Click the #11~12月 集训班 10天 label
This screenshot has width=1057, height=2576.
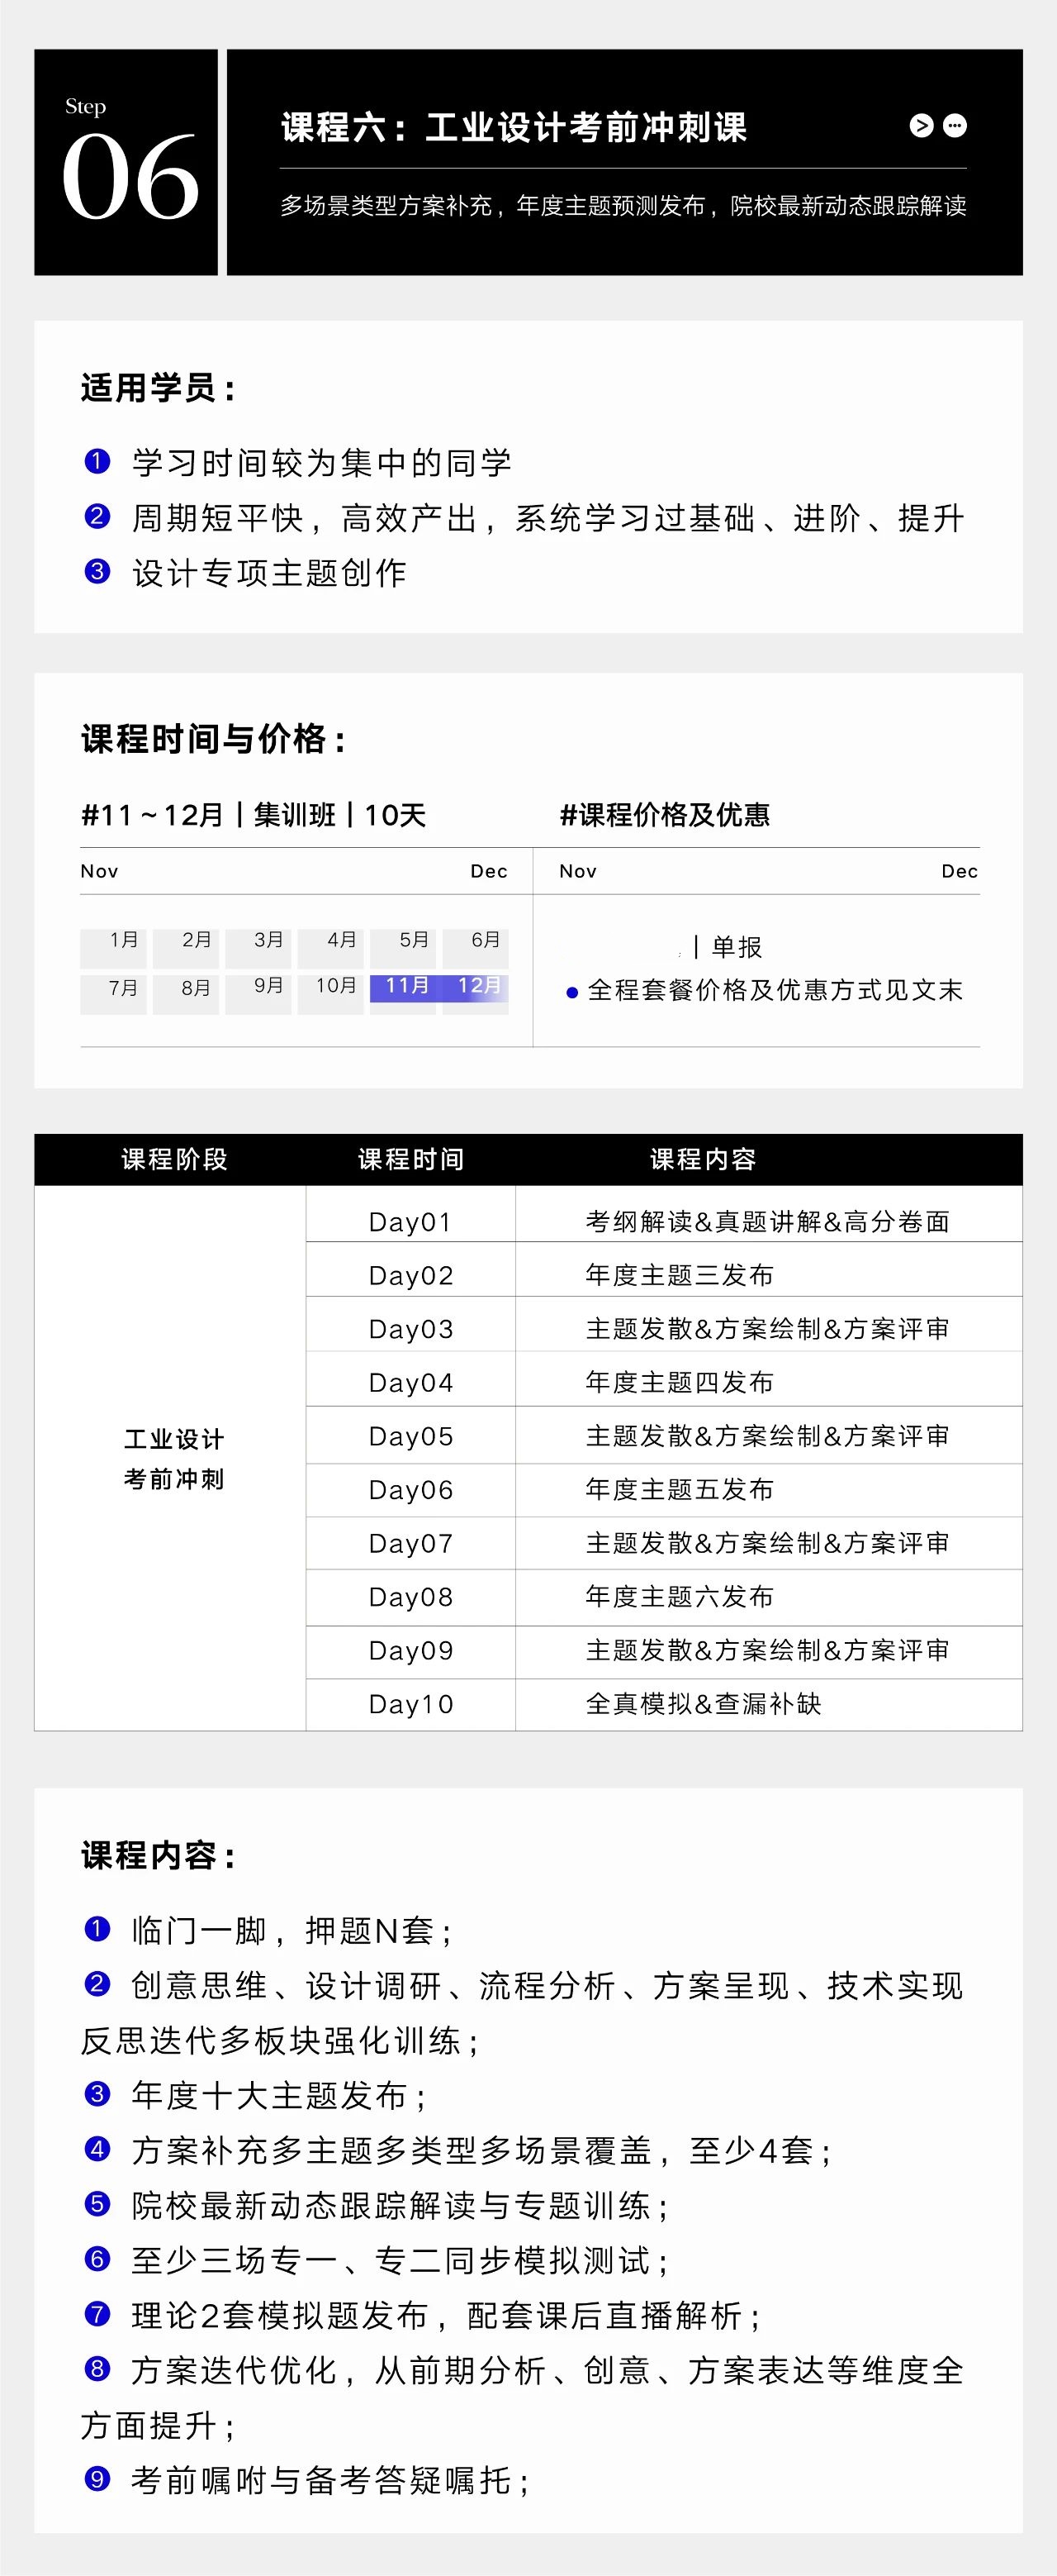(x=254, y=815)
